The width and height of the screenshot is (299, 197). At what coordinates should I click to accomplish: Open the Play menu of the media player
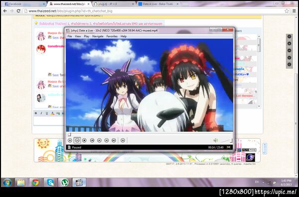click(86, 36)
